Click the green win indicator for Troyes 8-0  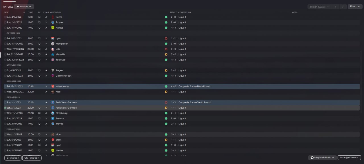click(x=166, y=22)
